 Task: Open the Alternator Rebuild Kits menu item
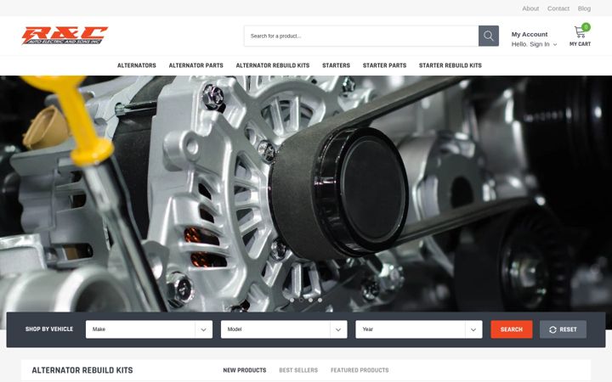(x=273, y=65)
